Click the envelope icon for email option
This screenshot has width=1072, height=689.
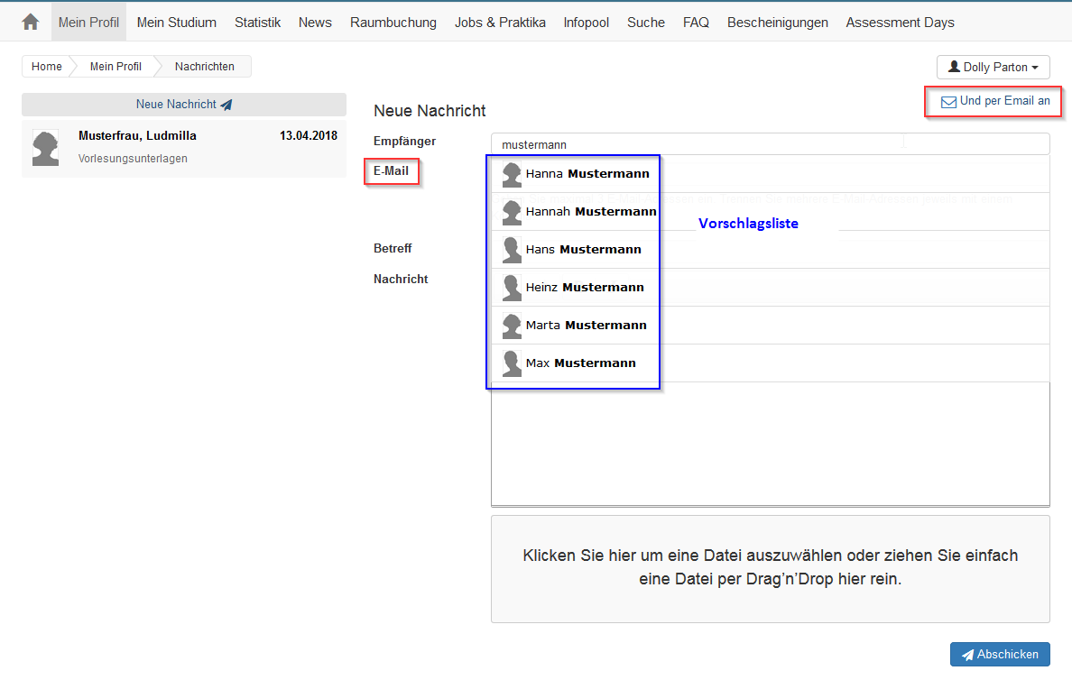[948, 102]
